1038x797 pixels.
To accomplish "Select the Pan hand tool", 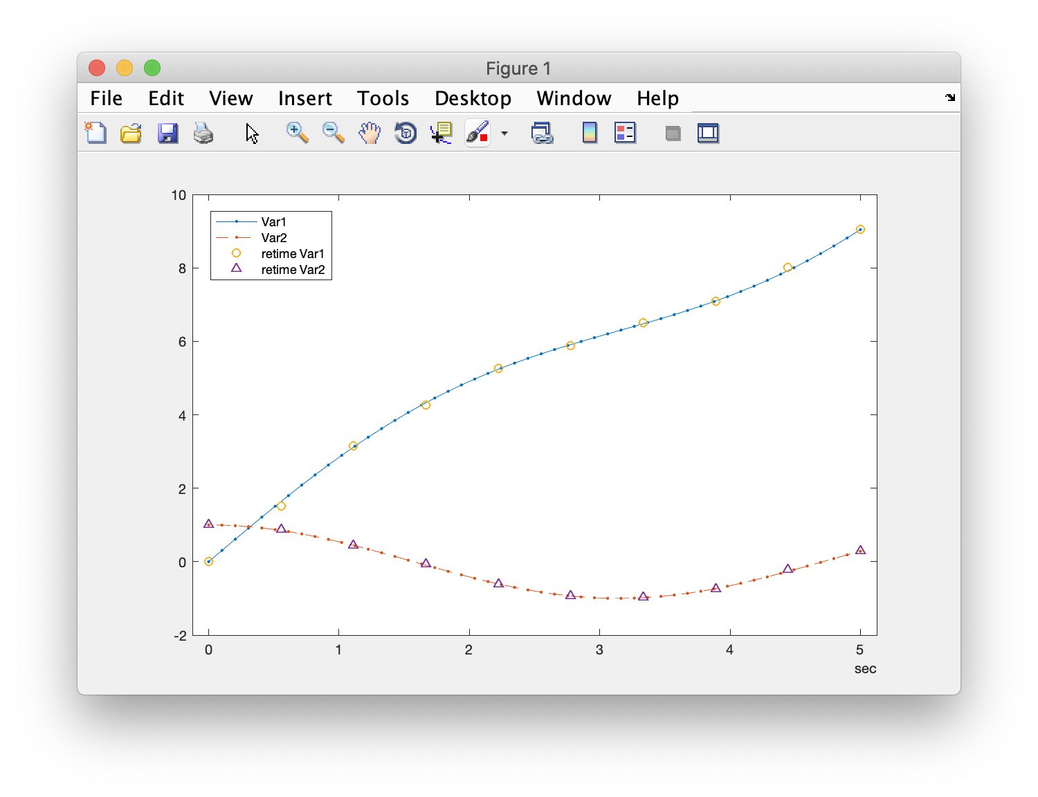I will point(370,133).
